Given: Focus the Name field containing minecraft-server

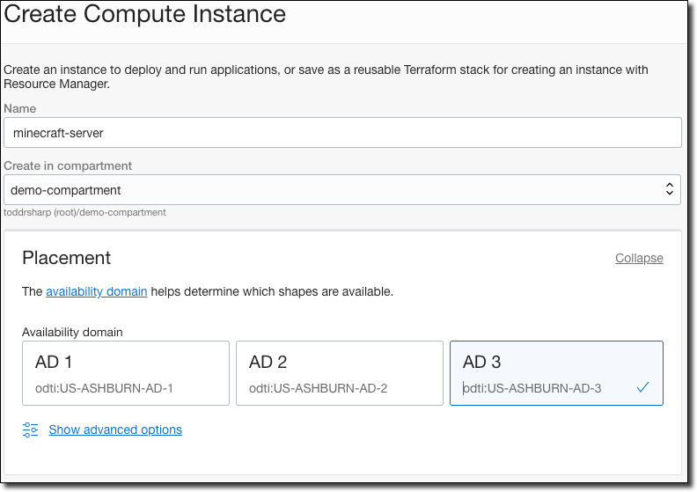Looking at the screenshot, I should click(342, 132).
